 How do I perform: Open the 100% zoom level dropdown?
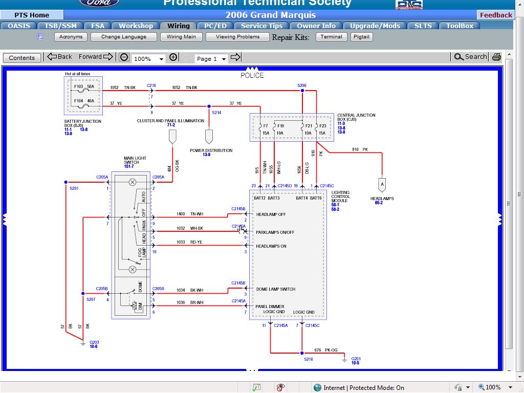tap(148, 59)
